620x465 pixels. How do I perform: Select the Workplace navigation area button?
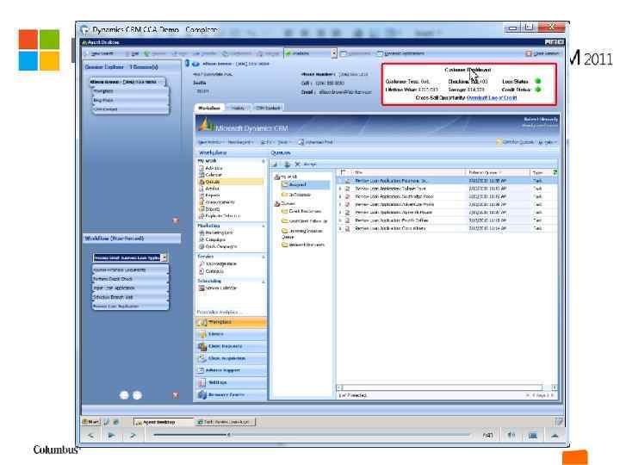tap(231, 322)
